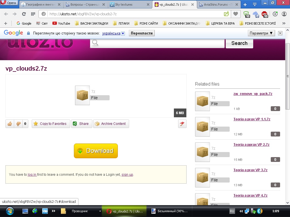Bookmark page with the heart icon
The width and height of the screenshot is (290, 217).
click(x=235, y=14)
